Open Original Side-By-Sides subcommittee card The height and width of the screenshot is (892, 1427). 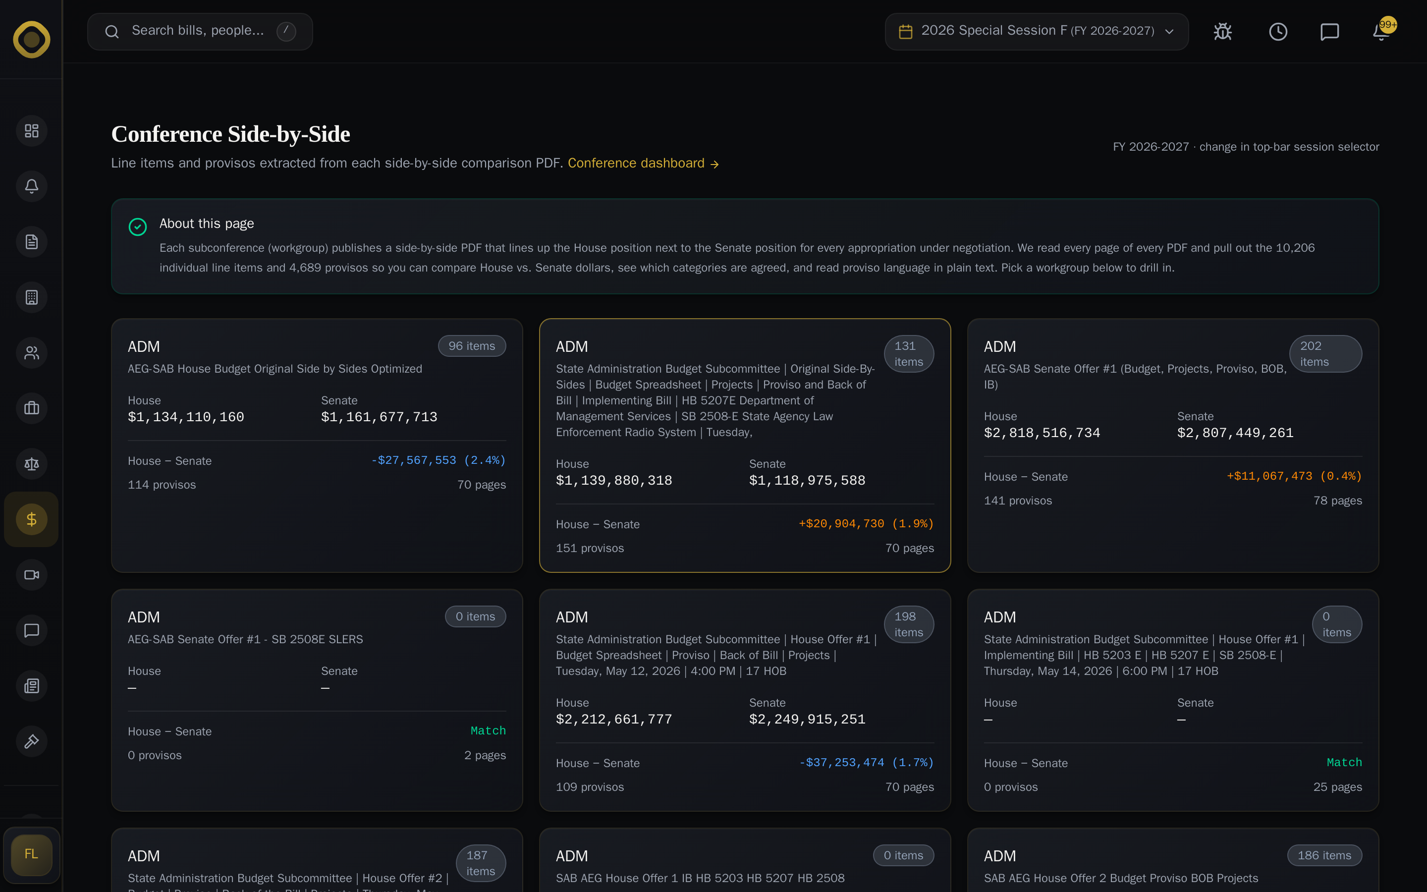(x=745, y=446)
